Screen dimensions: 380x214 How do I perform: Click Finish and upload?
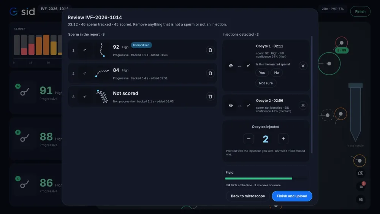click(292, 196)
